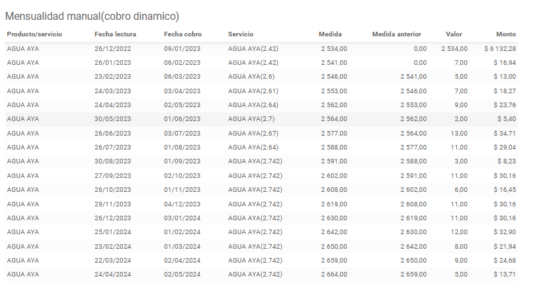Open the row charged on 03/01/2024
541x301 pixels.
(x=261, y=218)
